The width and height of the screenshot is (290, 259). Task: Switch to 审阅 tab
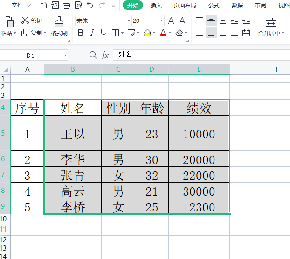click(x=261, y=6)
